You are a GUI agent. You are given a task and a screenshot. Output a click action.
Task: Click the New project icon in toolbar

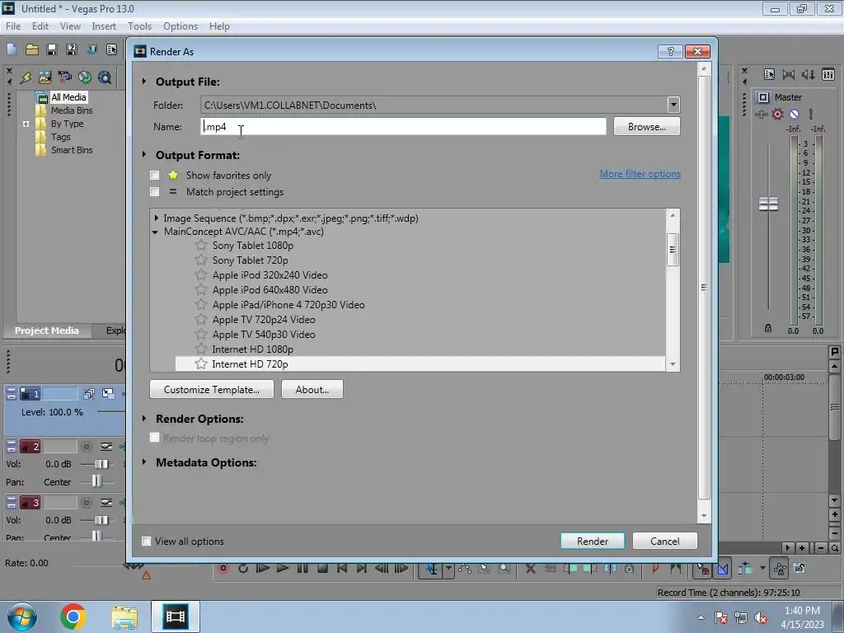[12, 49]
